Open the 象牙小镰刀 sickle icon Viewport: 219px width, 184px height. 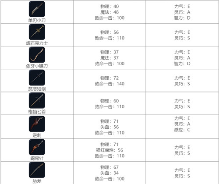[x=37, y=55]
